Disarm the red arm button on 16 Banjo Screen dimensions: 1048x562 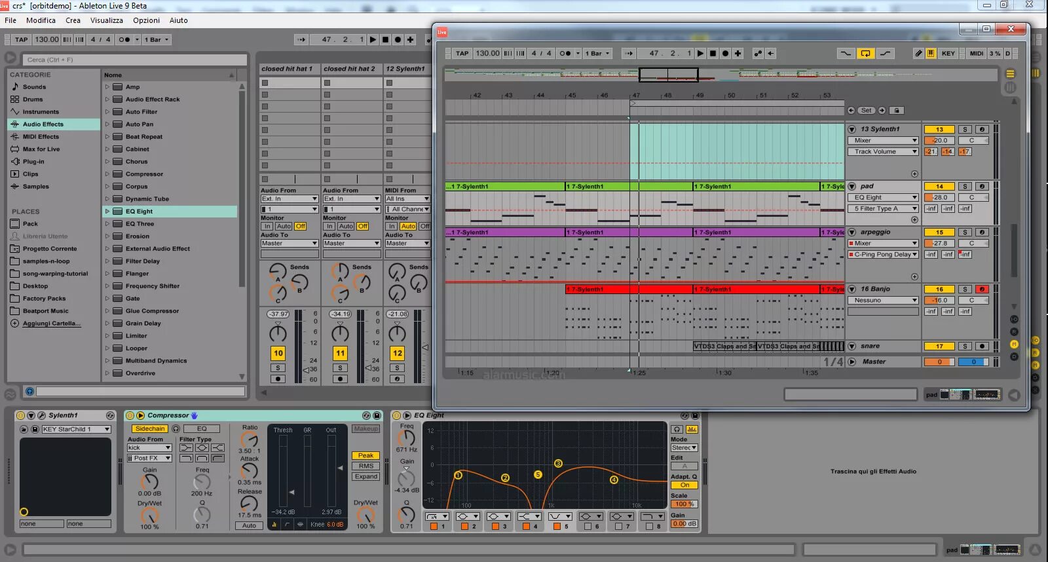tap(982, 289)
